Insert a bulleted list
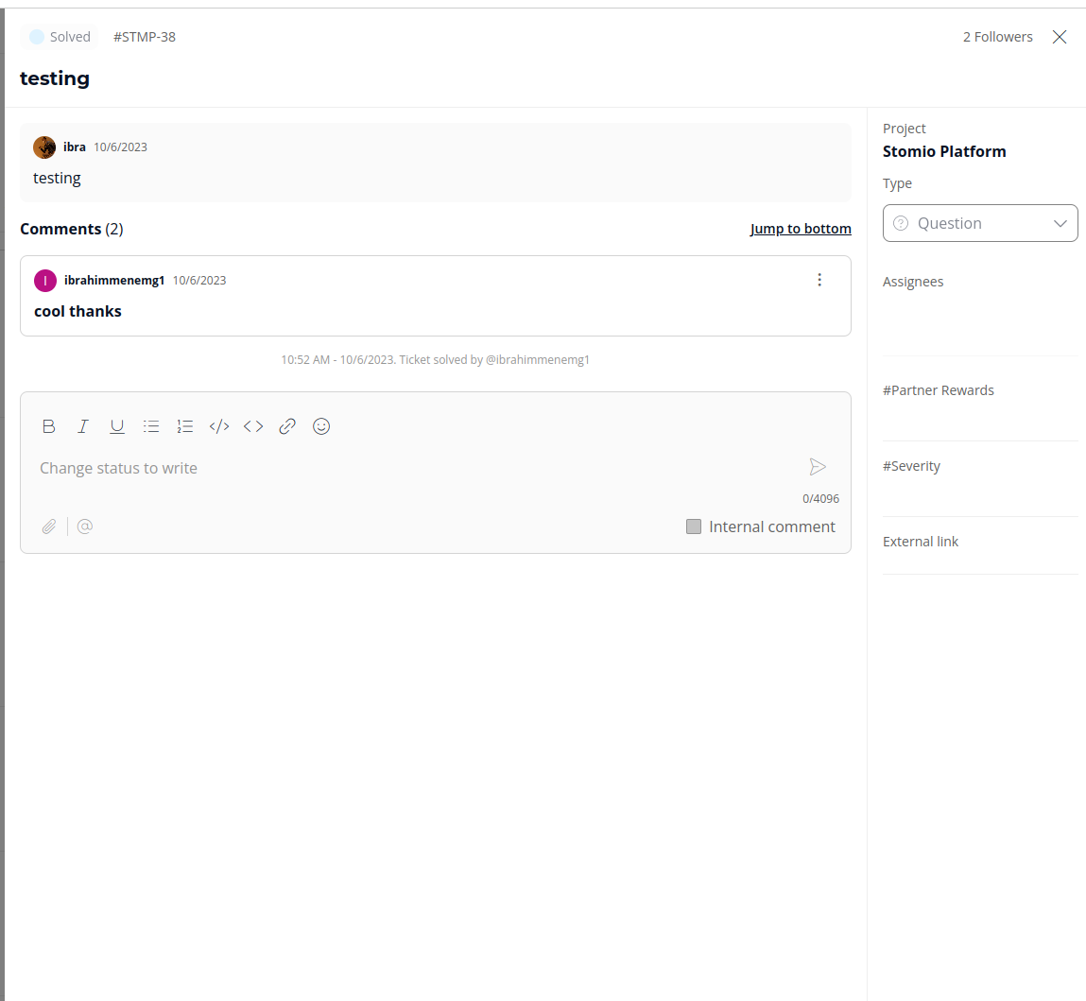The width and height of the screenshot is (1086, 1001). tap(151, 426)
